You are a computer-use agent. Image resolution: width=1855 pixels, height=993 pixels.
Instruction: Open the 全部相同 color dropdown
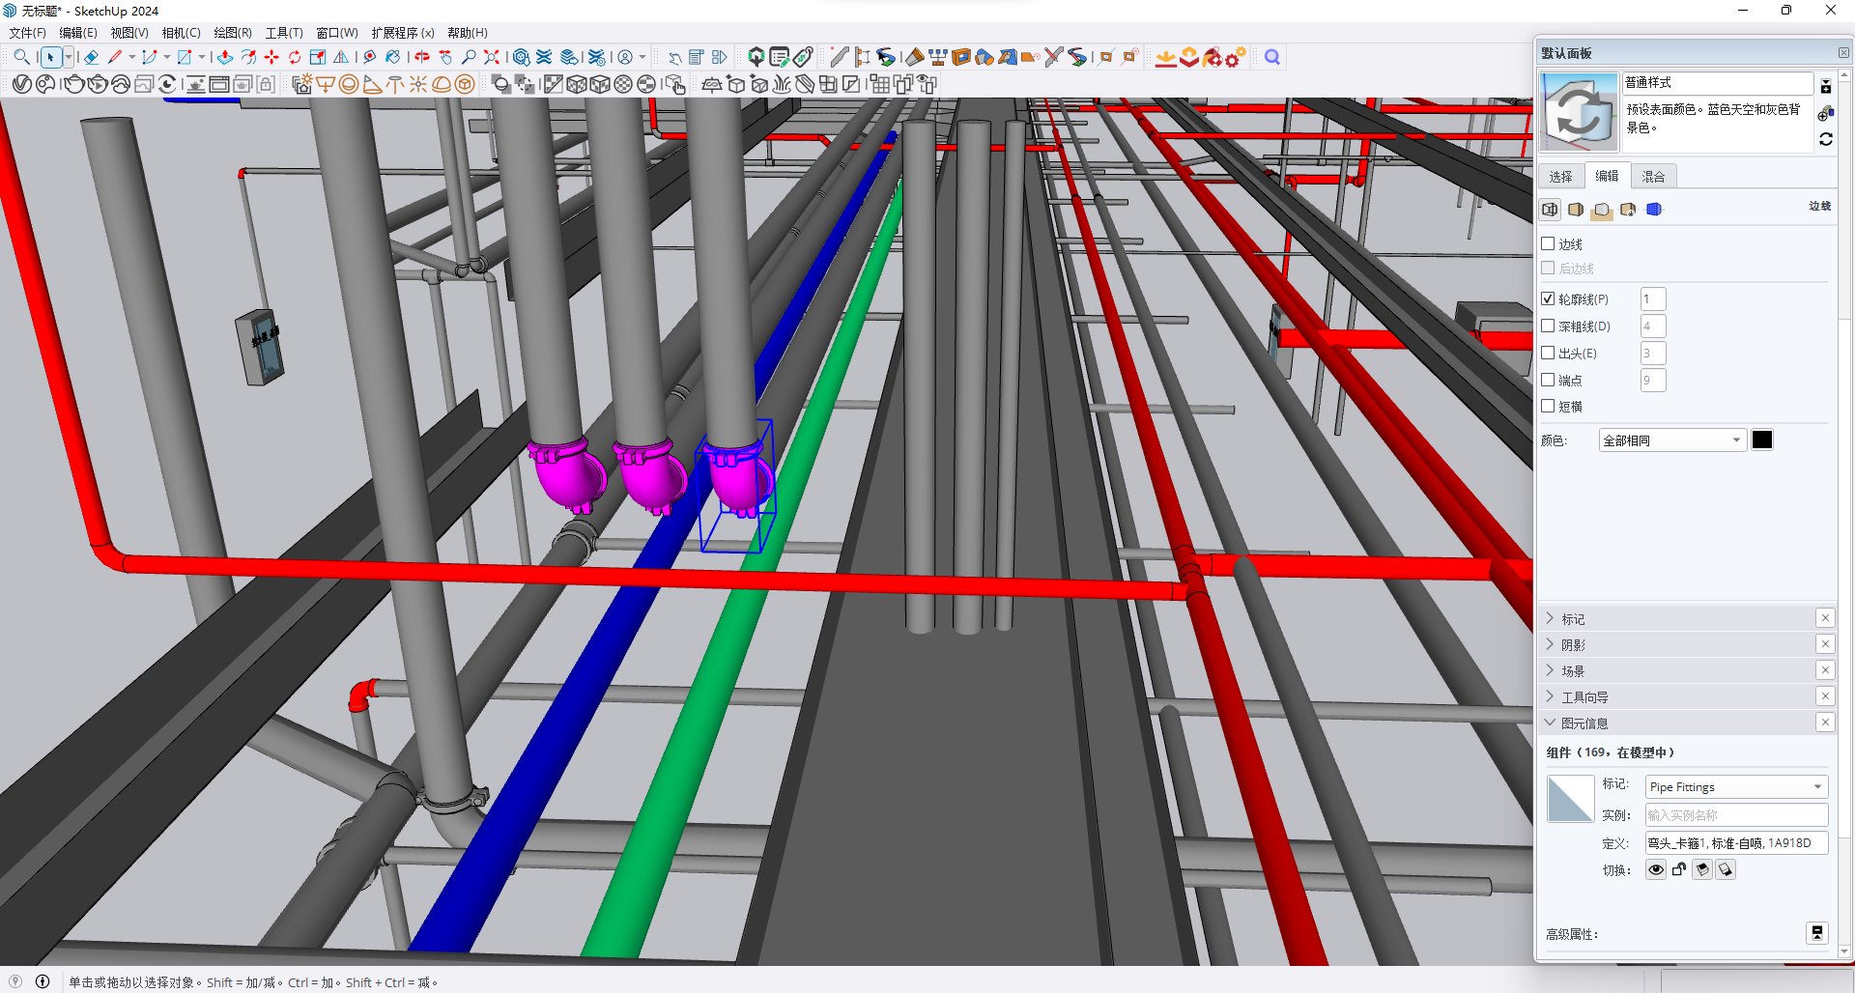(1671, 440)
